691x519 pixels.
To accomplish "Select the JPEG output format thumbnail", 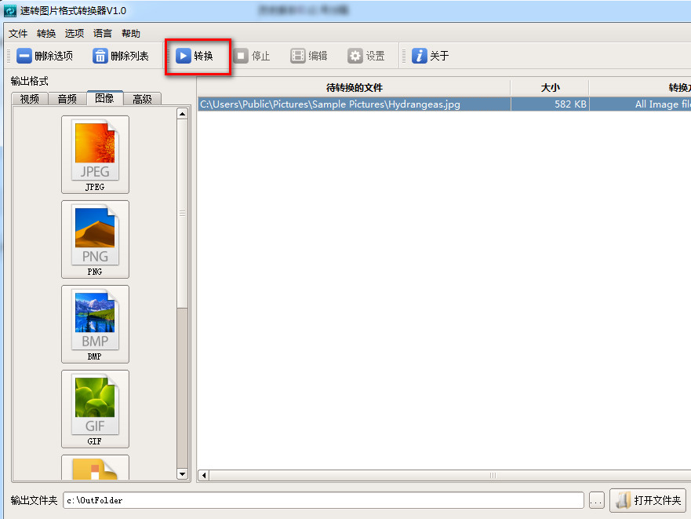I will click(x=95, y=155).
